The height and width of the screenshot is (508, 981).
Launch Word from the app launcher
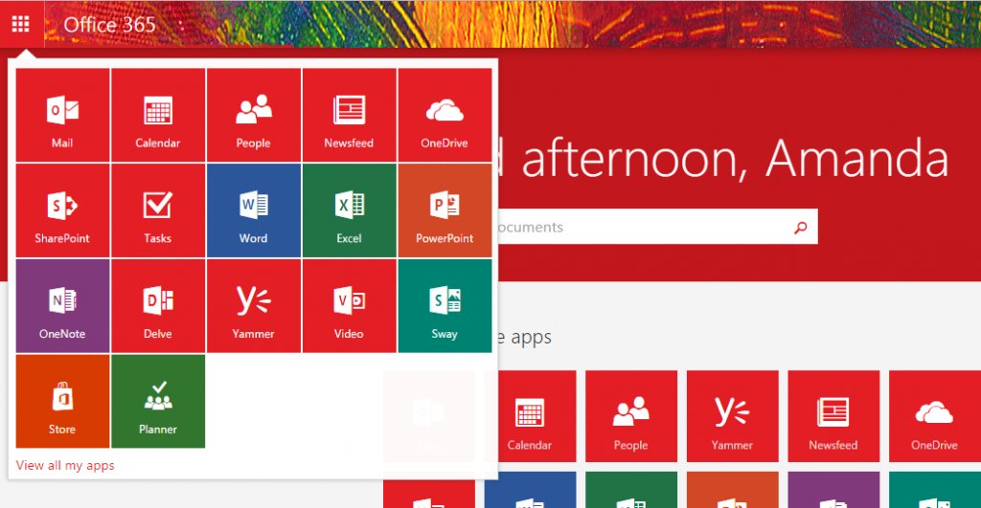click(254, 210)
